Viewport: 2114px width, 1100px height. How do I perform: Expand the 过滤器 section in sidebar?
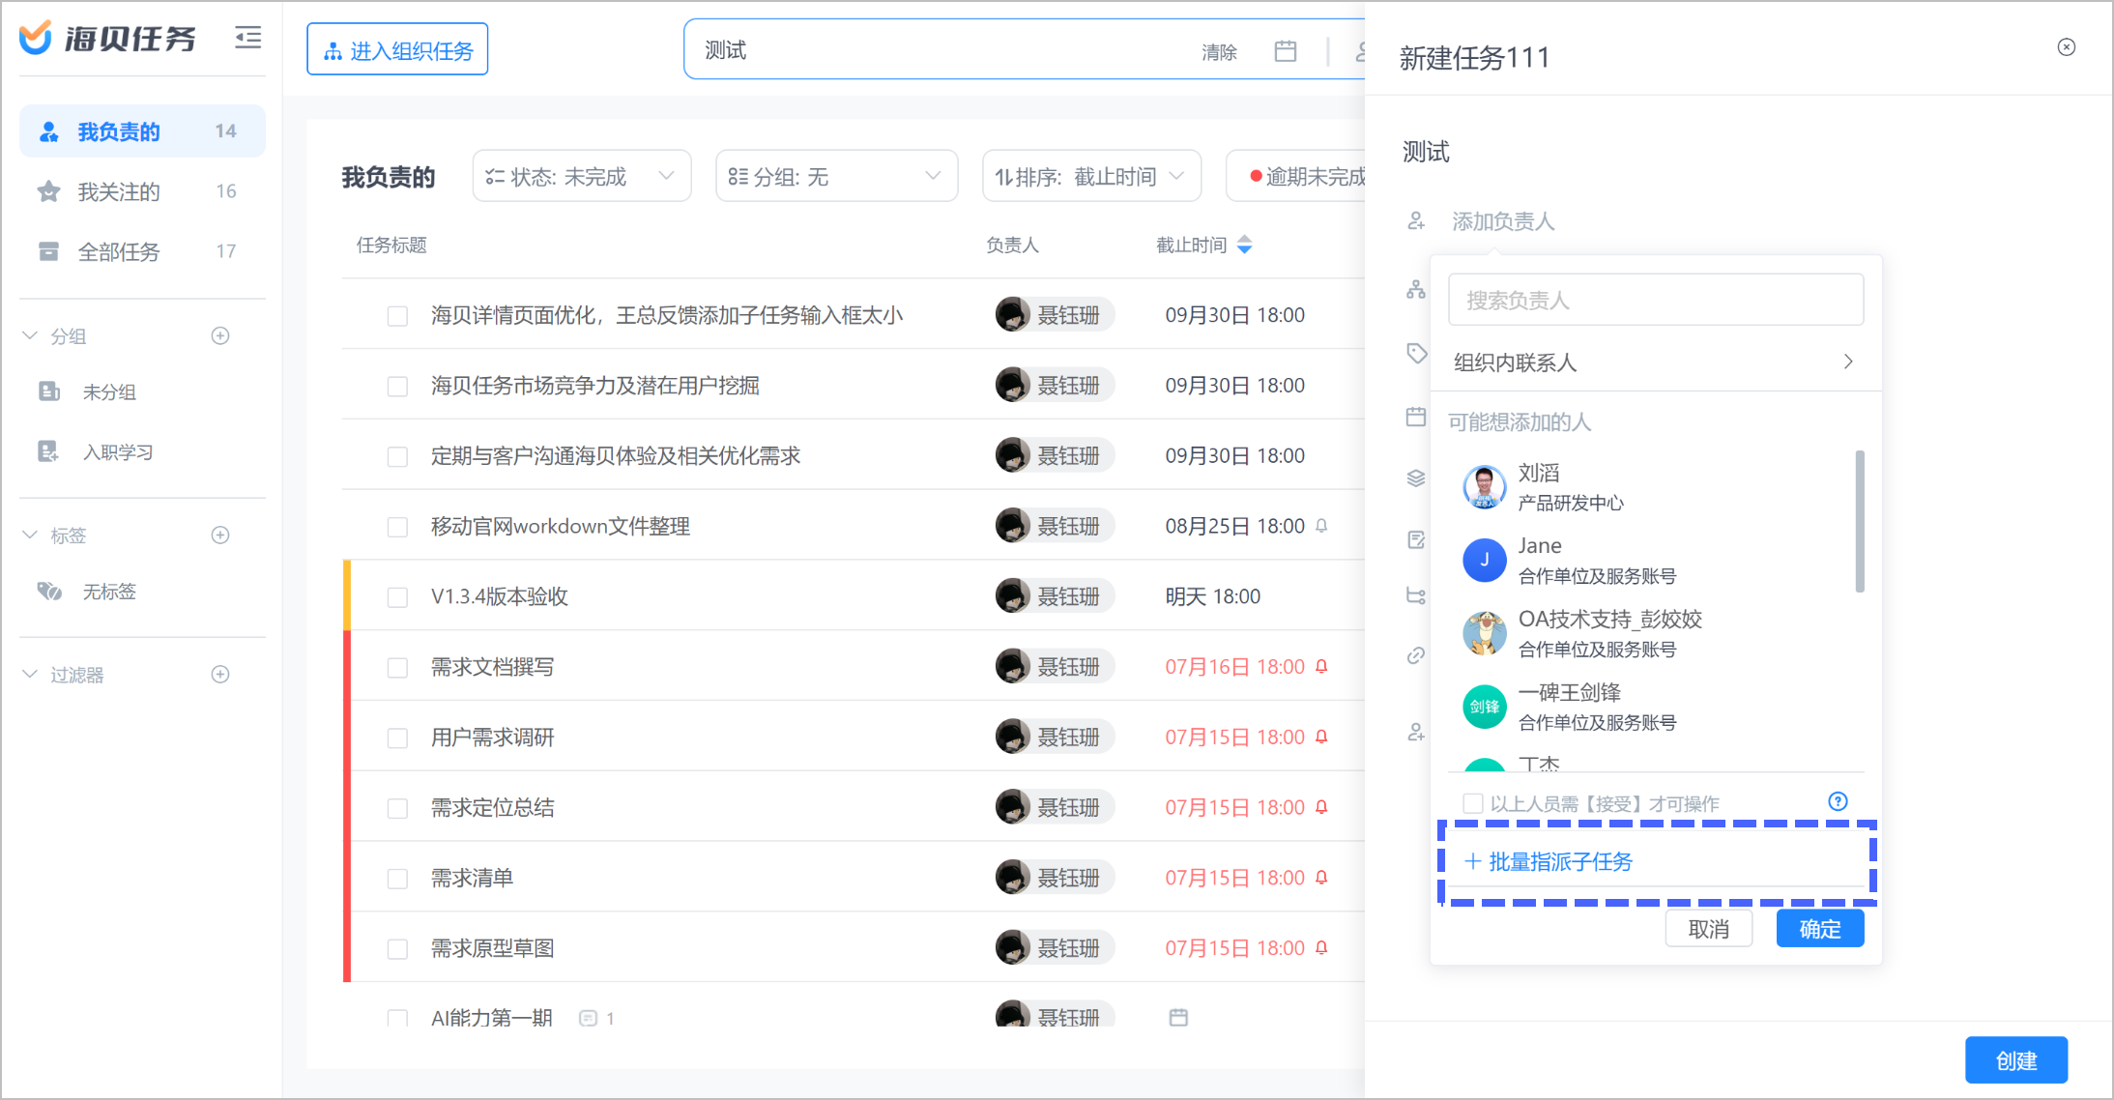click(x=29, y=674)
